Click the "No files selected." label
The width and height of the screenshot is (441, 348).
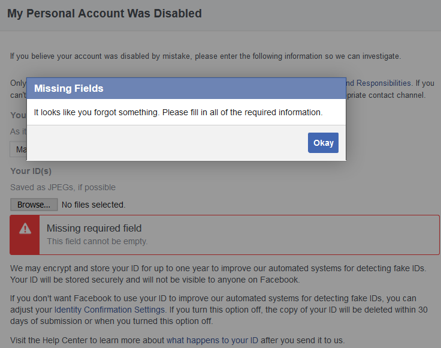93,205
